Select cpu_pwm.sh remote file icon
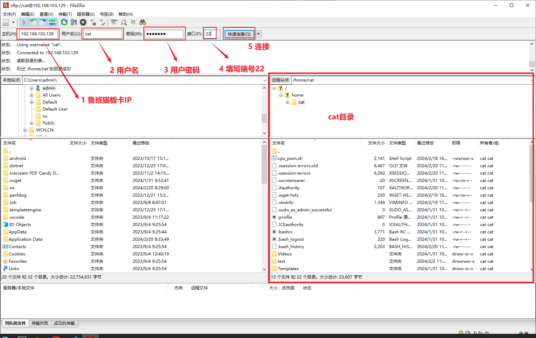The width and height of the screenshot is (536, 338). pyautogui.click(x=274, y=159)
